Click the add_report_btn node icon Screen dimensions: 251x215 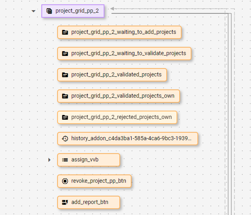65,203
